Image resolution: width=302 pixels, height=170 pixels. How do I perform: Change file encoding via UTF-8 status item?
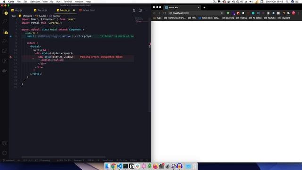(90, 161)
